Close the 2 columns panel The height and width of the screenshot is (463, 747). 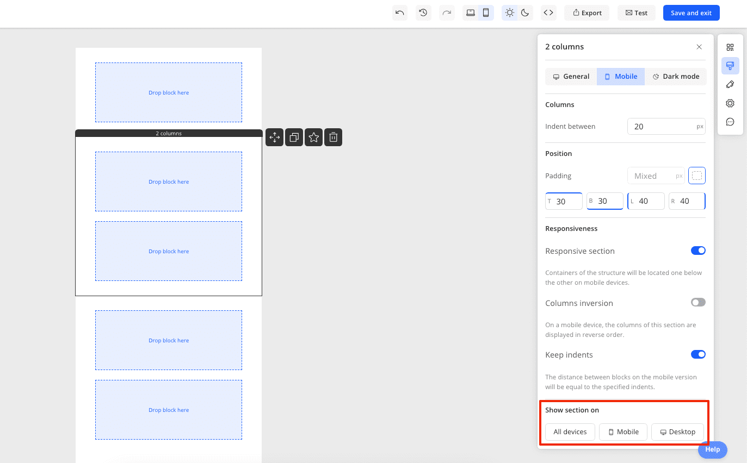point(699,47)
